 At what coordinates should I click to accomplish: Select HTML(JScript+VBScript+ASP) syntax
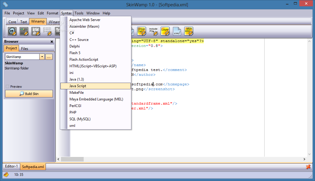[x=96, y=66]
